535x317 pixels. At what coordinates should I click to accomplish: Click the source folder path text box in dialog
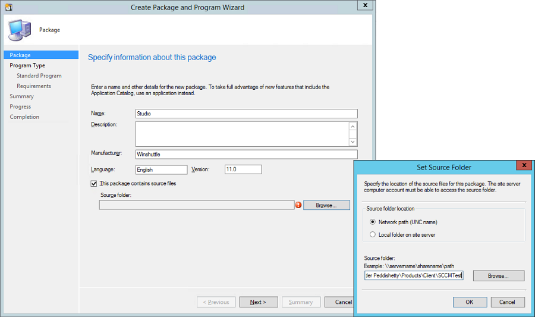pos(413,276)
